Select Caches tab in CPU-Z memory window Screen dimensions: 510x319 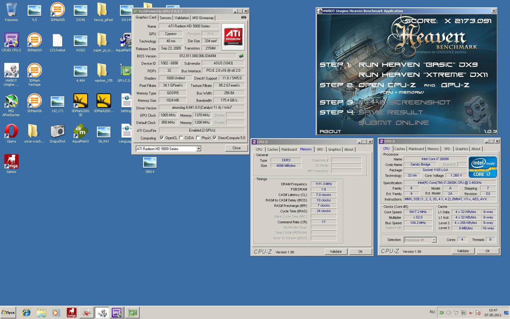pyautogui.click(x=272, y=149)
